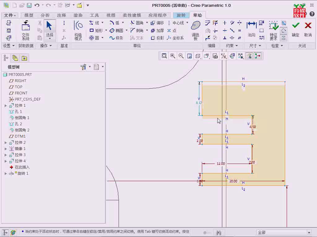Confirm sketch with 确定 button
317x237 pixels.
(x=295, y=29)
